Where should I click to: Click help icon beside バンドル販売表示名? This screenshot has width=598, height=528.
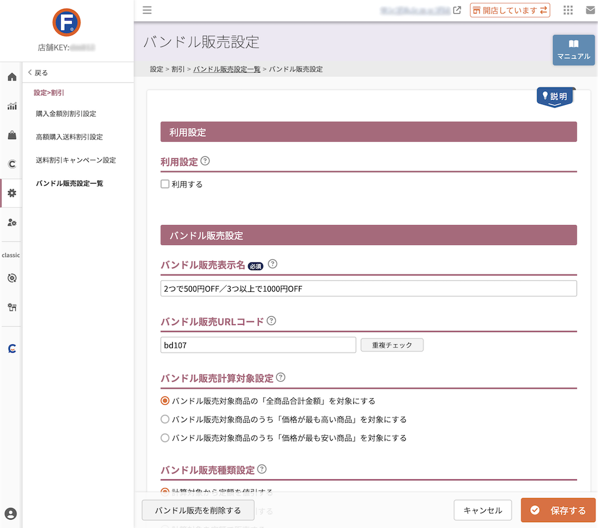point(272,264)
